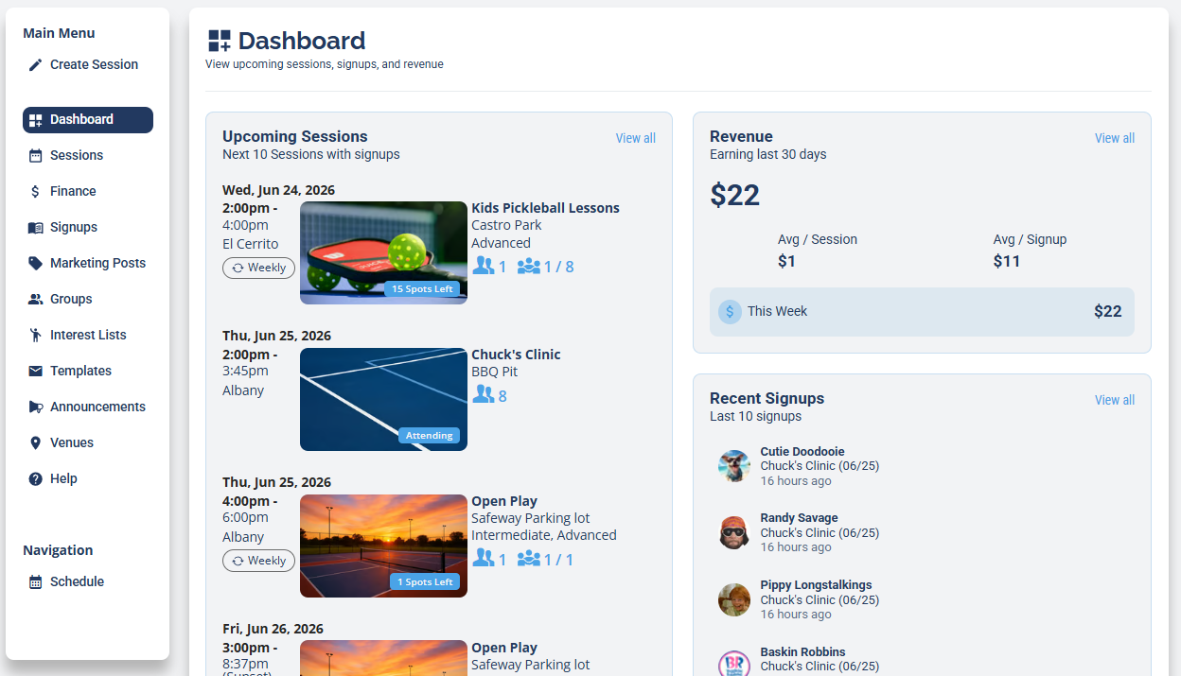Click the Help question mark icon
Screen dimensions: 1181x676
(35, 479)
